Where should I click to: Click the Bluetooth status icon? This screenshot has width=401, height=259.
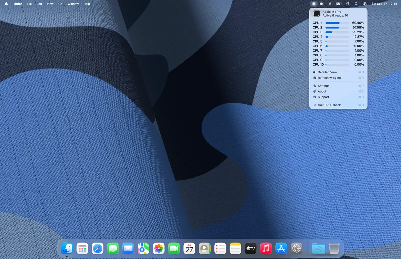330,4
